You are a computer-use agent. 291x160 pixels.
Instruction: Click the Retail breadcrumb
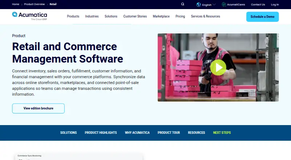53,4
